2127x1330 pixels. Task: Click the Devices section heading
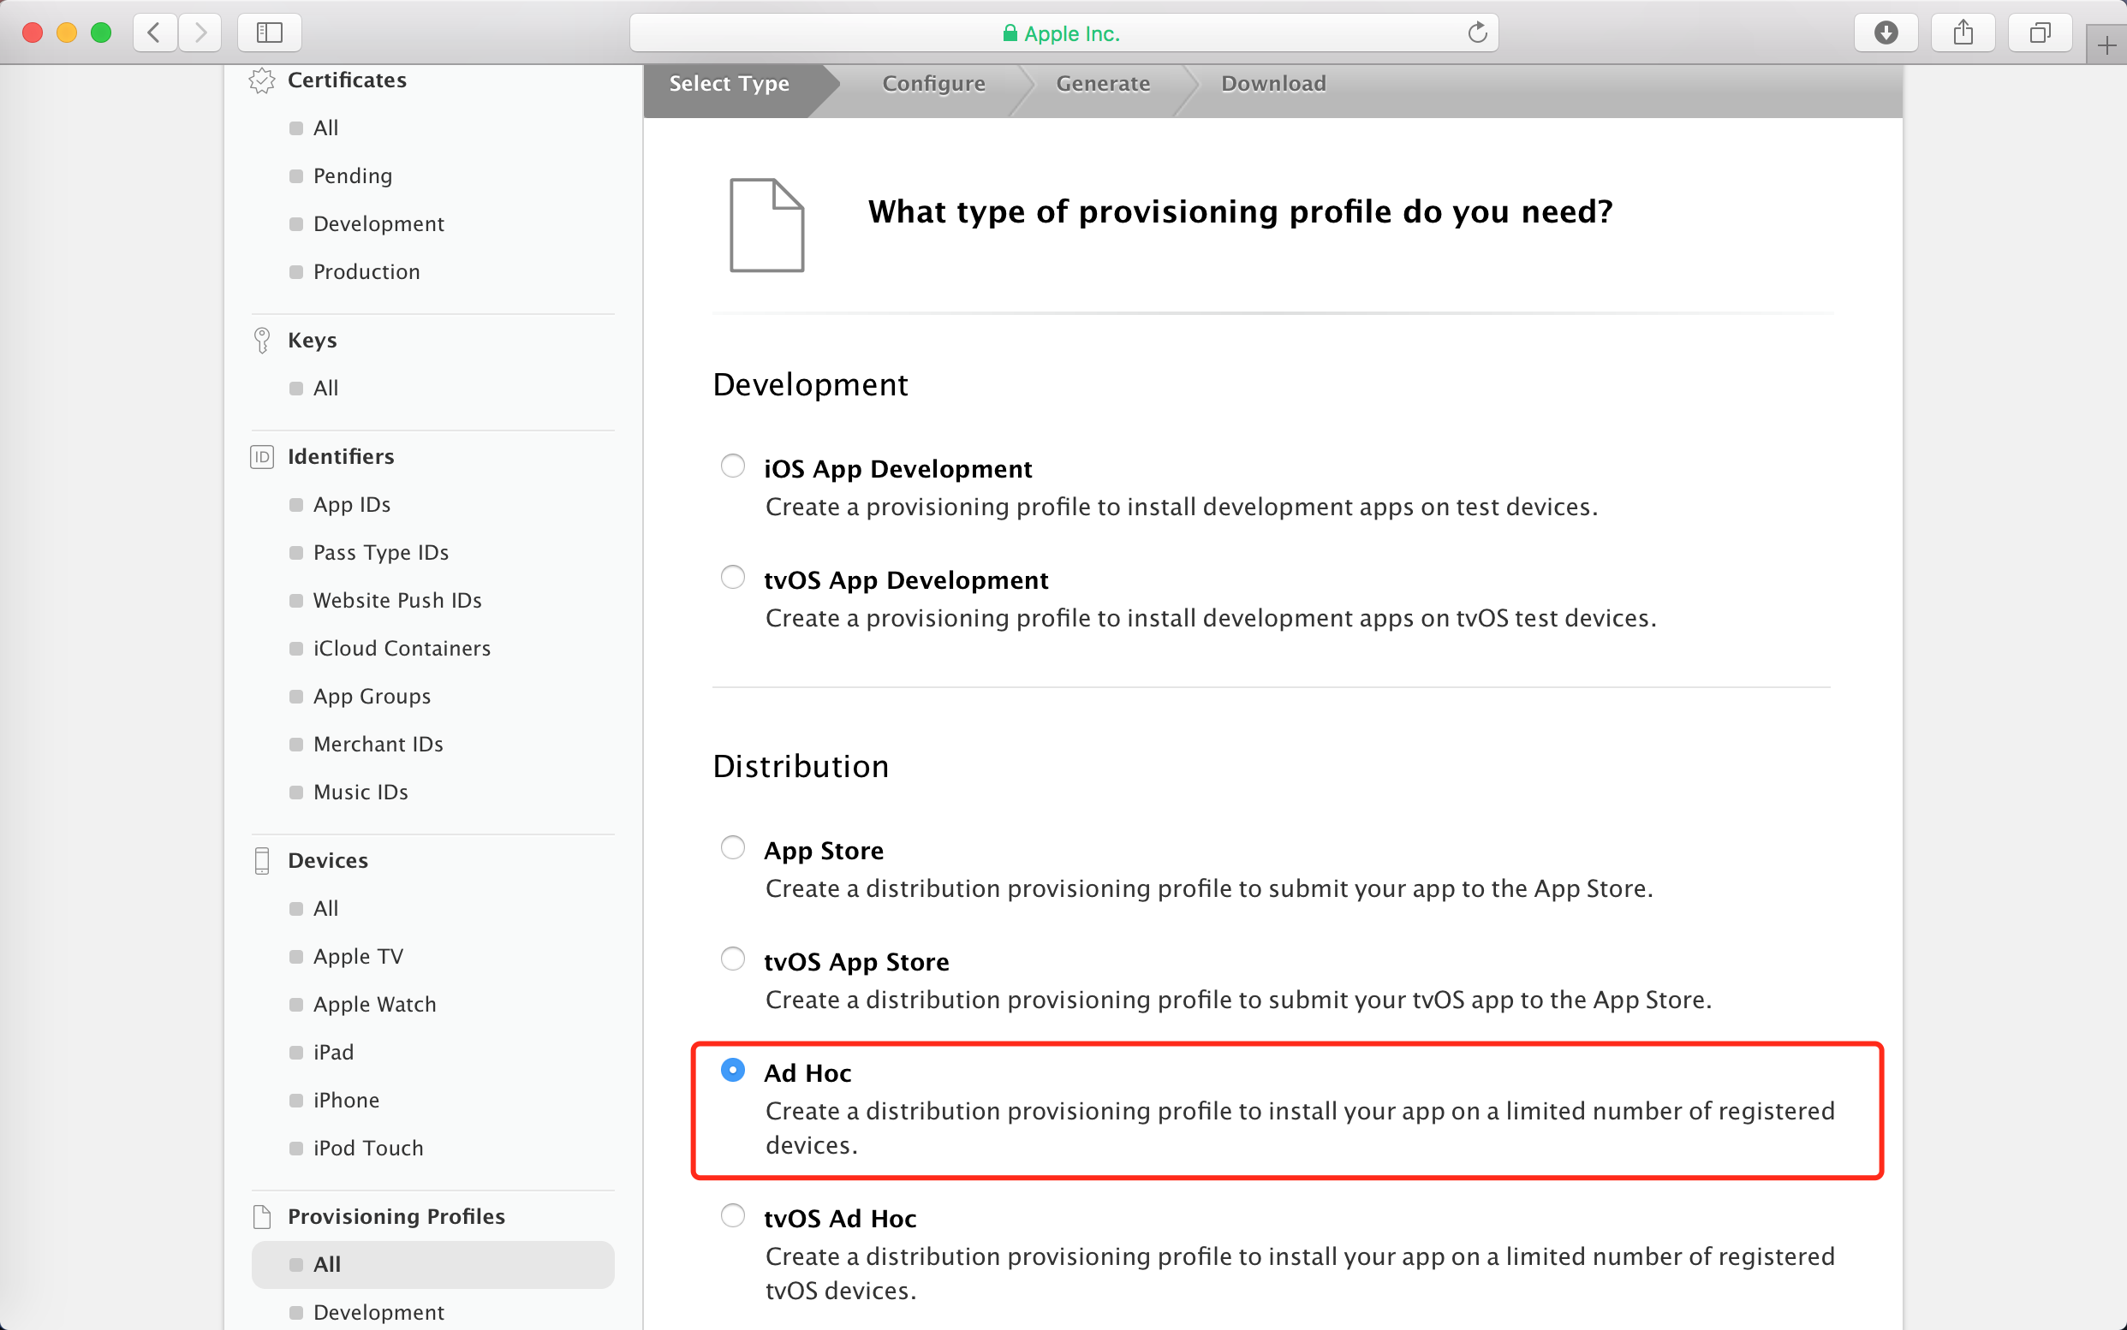click(327, 861)
